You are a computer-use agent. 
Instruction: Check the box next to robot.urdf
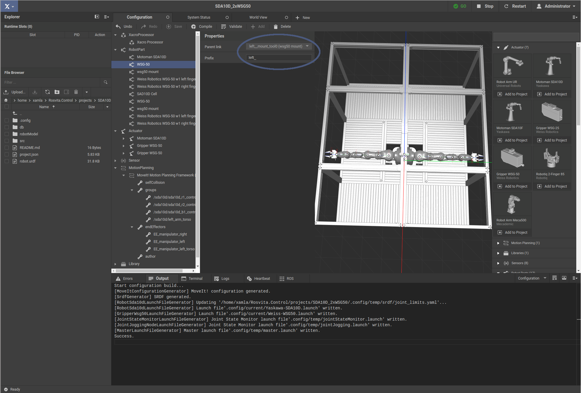pyautogui.click(x=6, y=161)
